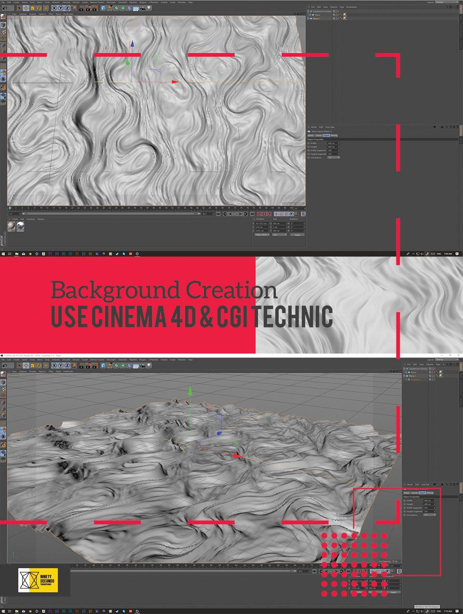Click the first material thumbnail in Material Manager
Image resolution: width=463 pixels, height=614 pixels.
[x=12, y=226]
